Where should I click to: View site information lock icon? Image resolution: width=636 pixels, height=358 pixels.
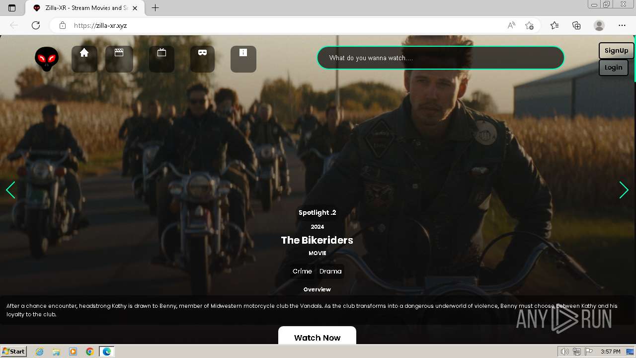coord(63,25)
